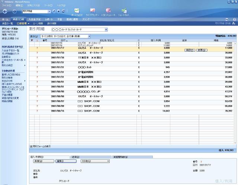Switch to the レポート tab
Image resolution: width=238 pixels, height=185 pixels.
pos(49,19)
